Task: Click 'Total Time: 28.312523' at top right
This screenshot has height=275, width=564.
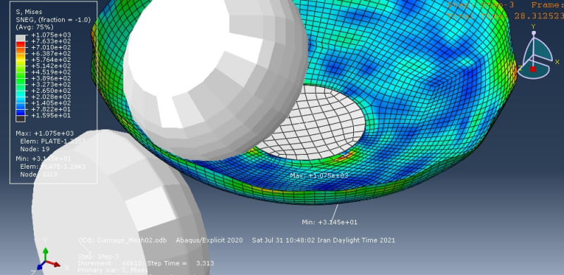Action: pos(505,15)
